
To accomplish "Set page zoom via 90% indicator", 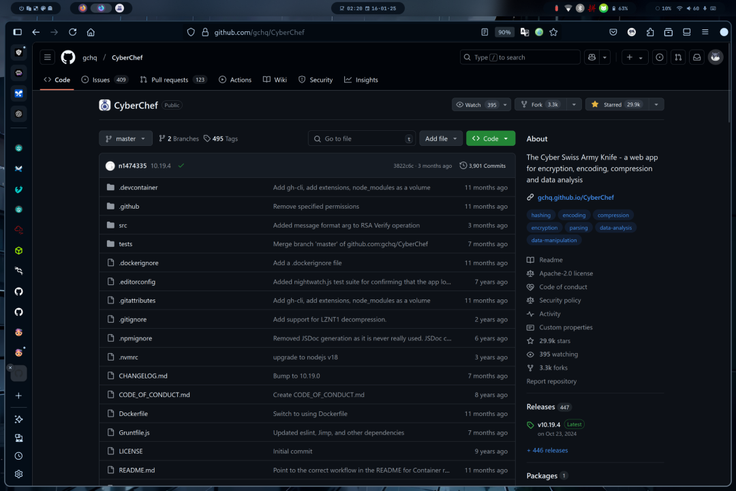I will click(504, 32).
